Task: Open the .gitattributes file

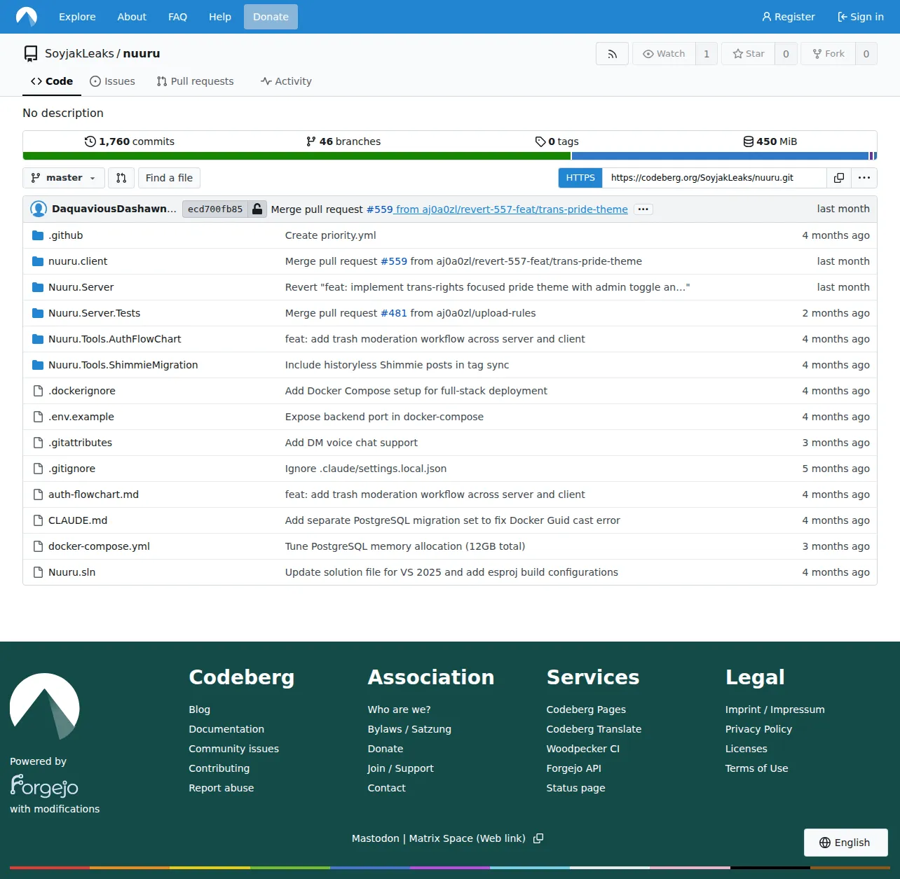Action: pyautogui.click(x=80, y=443)
